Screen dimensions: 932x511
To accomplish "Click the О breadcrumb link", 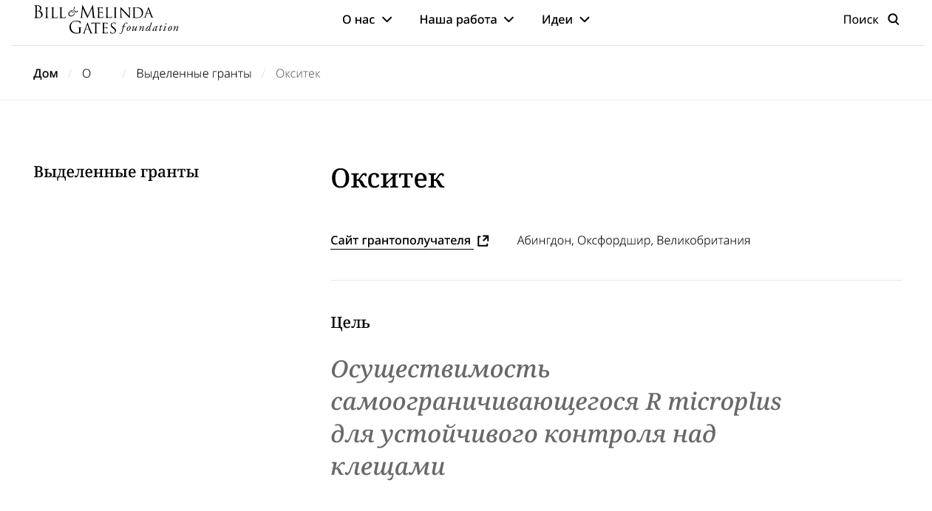I will point(86,73).
